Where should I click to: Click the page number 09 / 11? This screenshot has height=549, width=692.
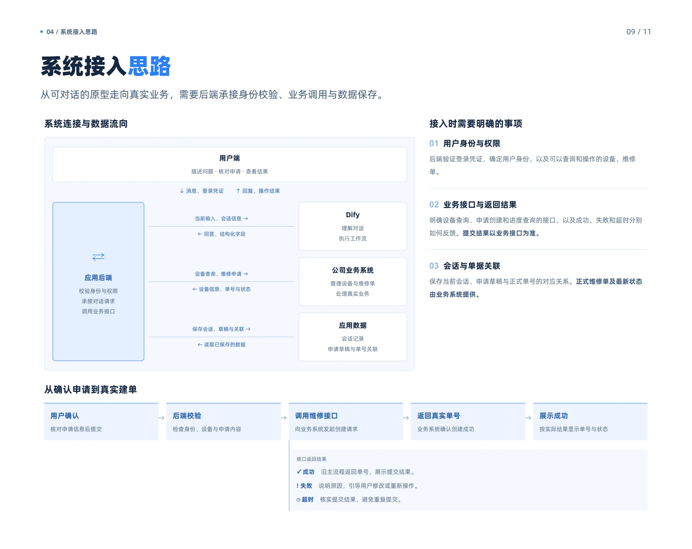coord(639,32)
